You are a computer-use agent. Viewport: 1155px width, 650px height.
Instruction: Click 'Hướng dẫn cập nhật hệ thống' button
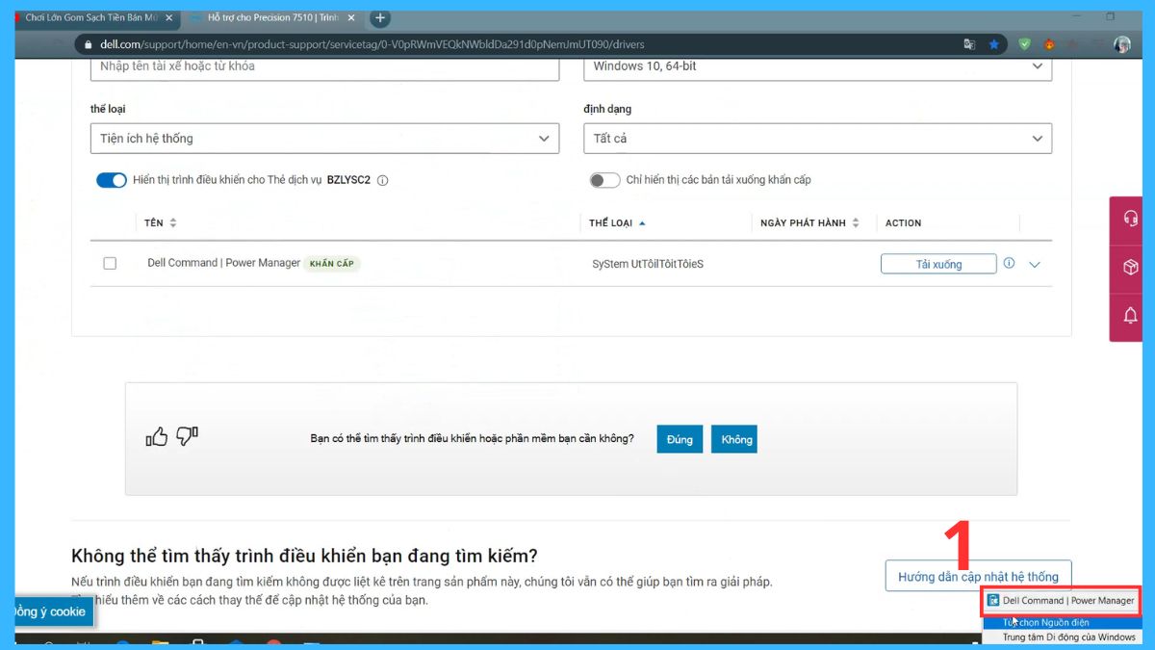[x=978, y=576]
